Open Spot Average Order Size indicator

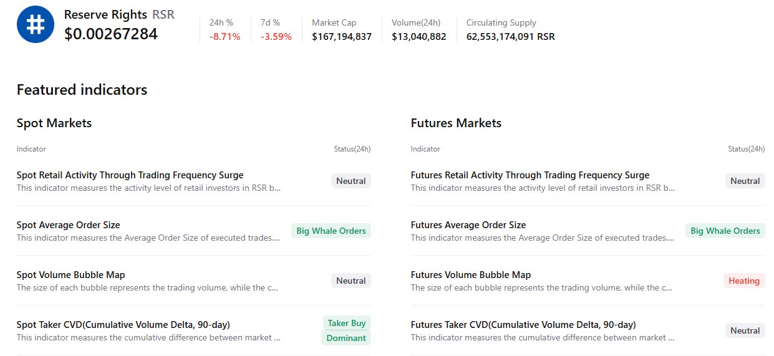pos(68,225)
